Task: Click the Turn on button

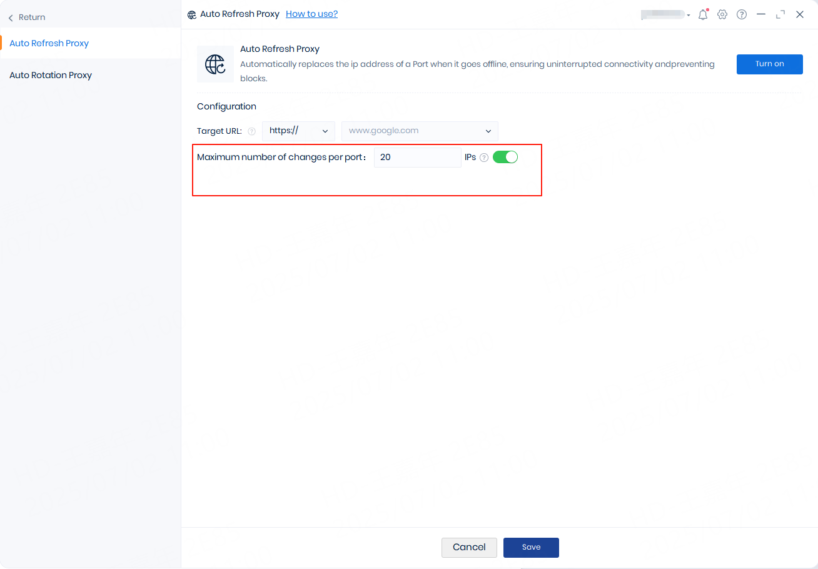Action: coord(769,64)
